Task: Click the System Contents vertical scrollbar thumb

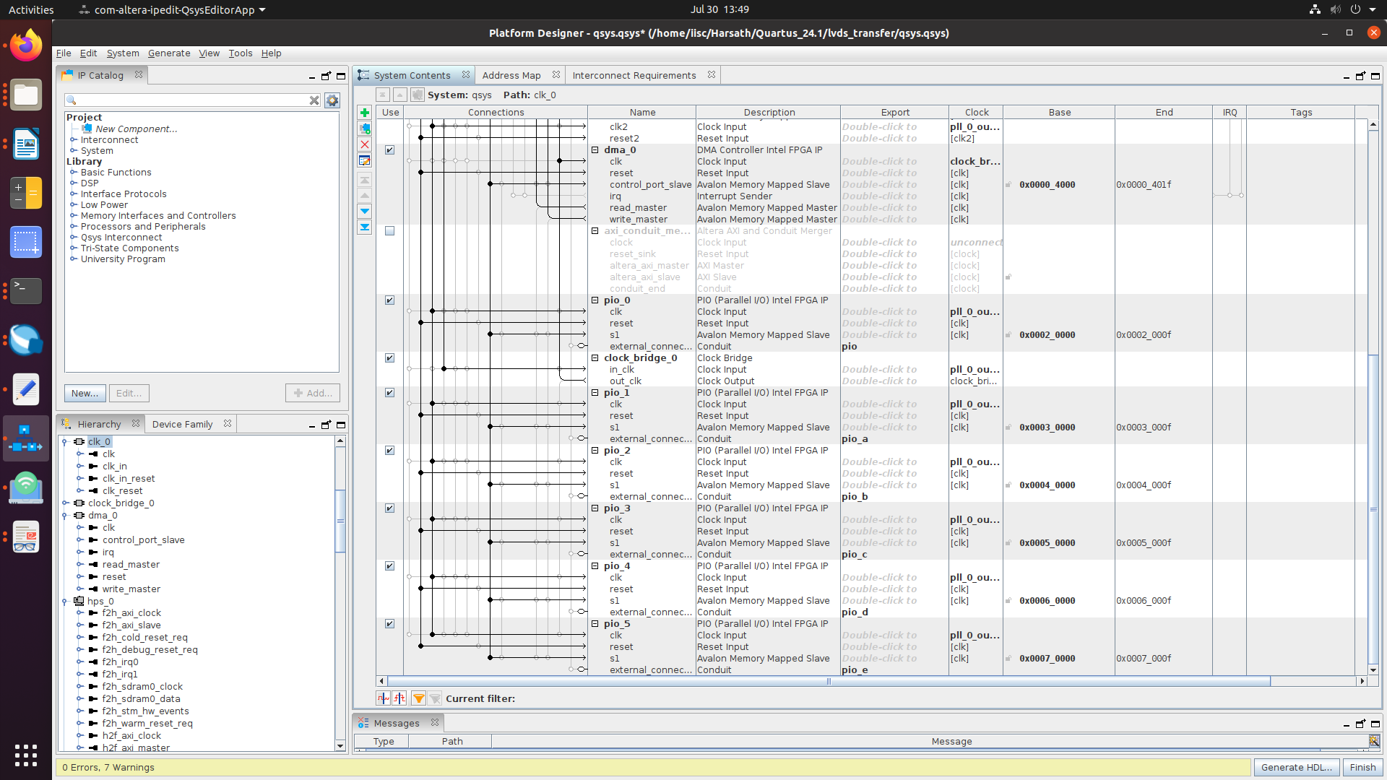Action: tap(1373, 509)
